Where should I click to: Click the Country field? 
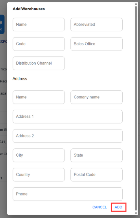[x=39, y=175]
